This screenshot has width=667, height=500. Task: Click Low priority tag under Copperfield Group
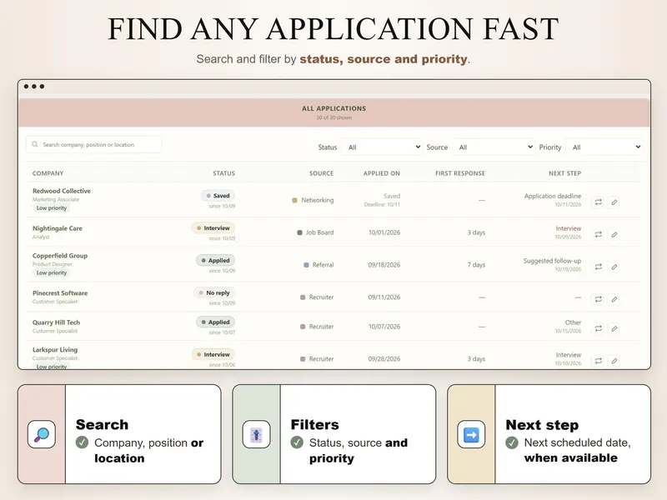pyautogui.click(x=52, y=272)
